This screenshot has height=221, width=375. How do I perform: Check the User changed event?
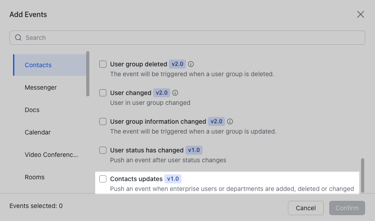tap(103, 93)
